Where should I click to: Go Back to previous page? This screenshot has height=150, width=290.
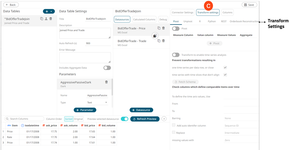click(11, 5)
